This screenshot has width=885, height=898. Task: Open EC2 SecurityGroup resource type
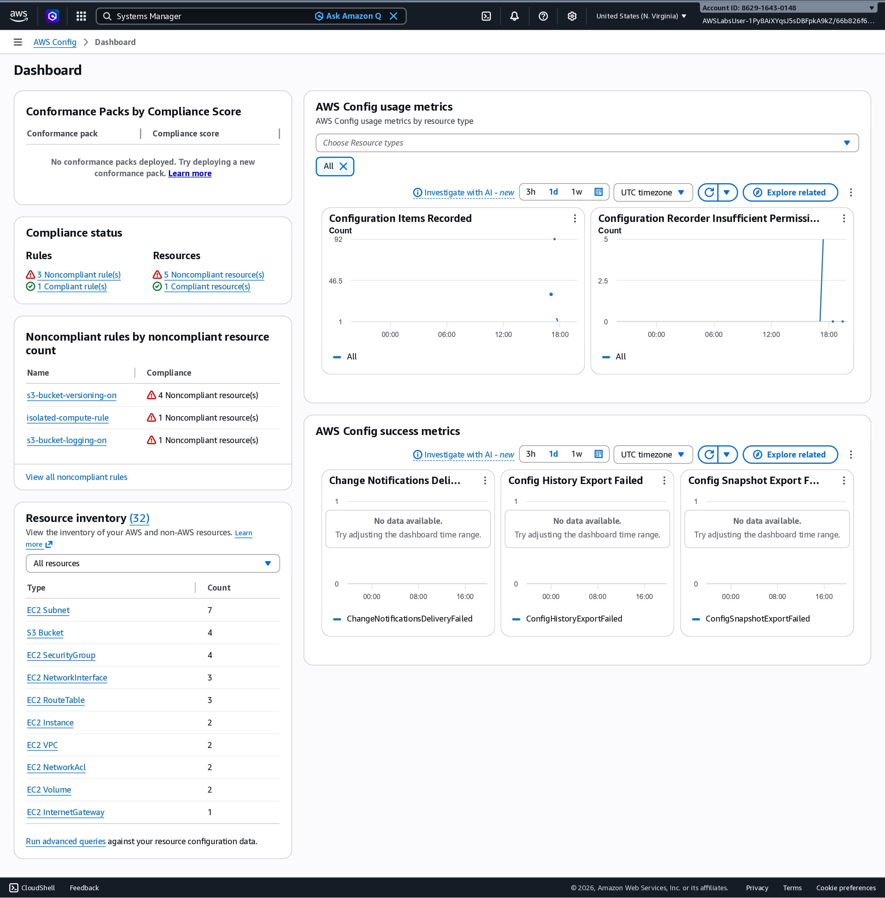click(61, 655)
